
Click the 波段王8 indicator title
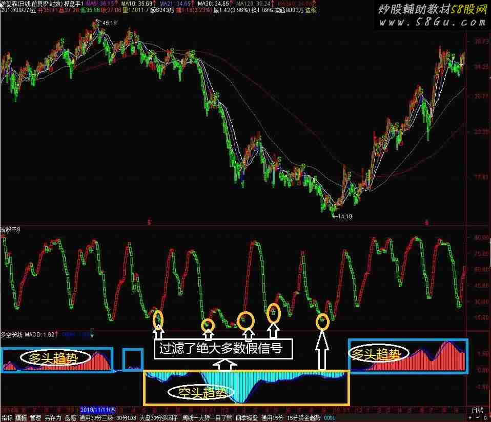pyautogui.click(x=10, y=230)
